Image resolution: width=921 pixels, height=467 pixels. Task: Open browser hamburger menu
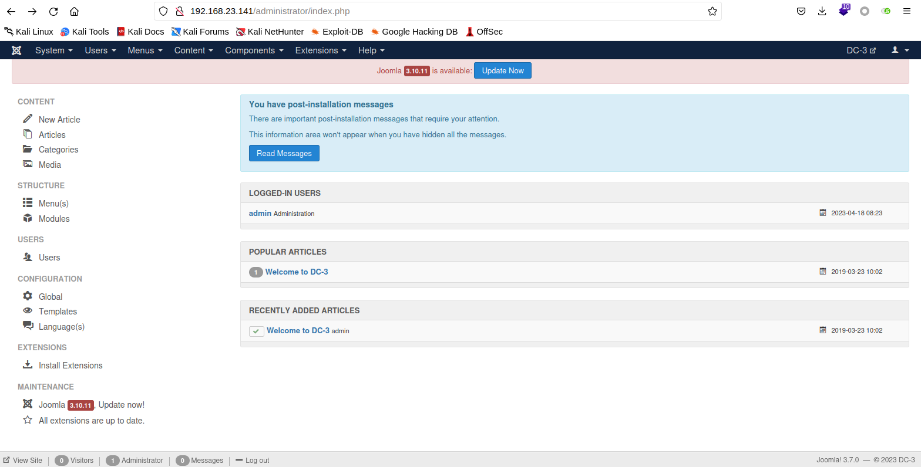[907, 11]
